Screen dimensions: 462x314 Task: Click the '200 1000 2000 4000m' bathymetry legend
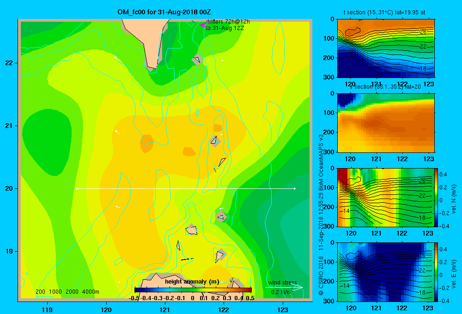[x=67, y=292]
